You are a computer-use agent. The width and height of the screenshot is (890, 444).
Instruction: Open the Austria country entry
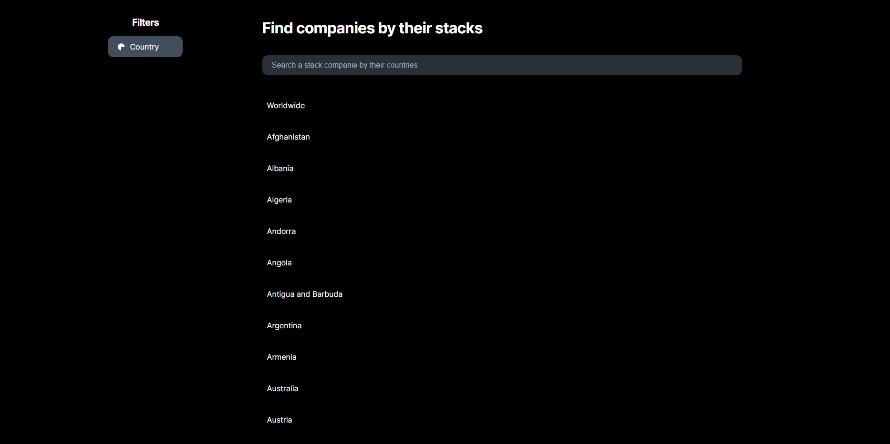[x=279, y=420]
